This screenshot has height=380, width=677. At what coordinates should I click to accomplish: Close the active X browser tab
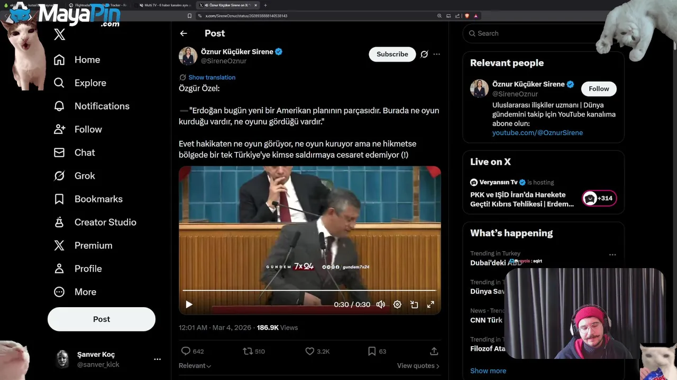pyautogui.click(x=255, y=5)
